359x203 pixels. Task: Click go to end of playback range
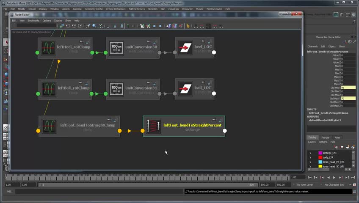pos(353,177)
